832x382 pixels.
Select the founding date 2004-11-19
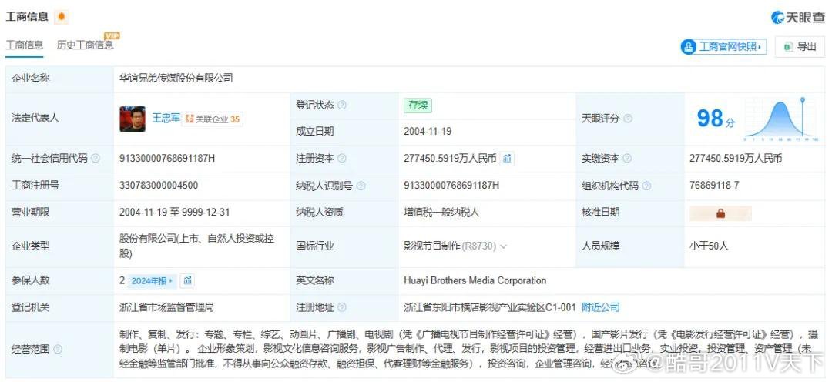pyautogui.click(x=428, y=131)
